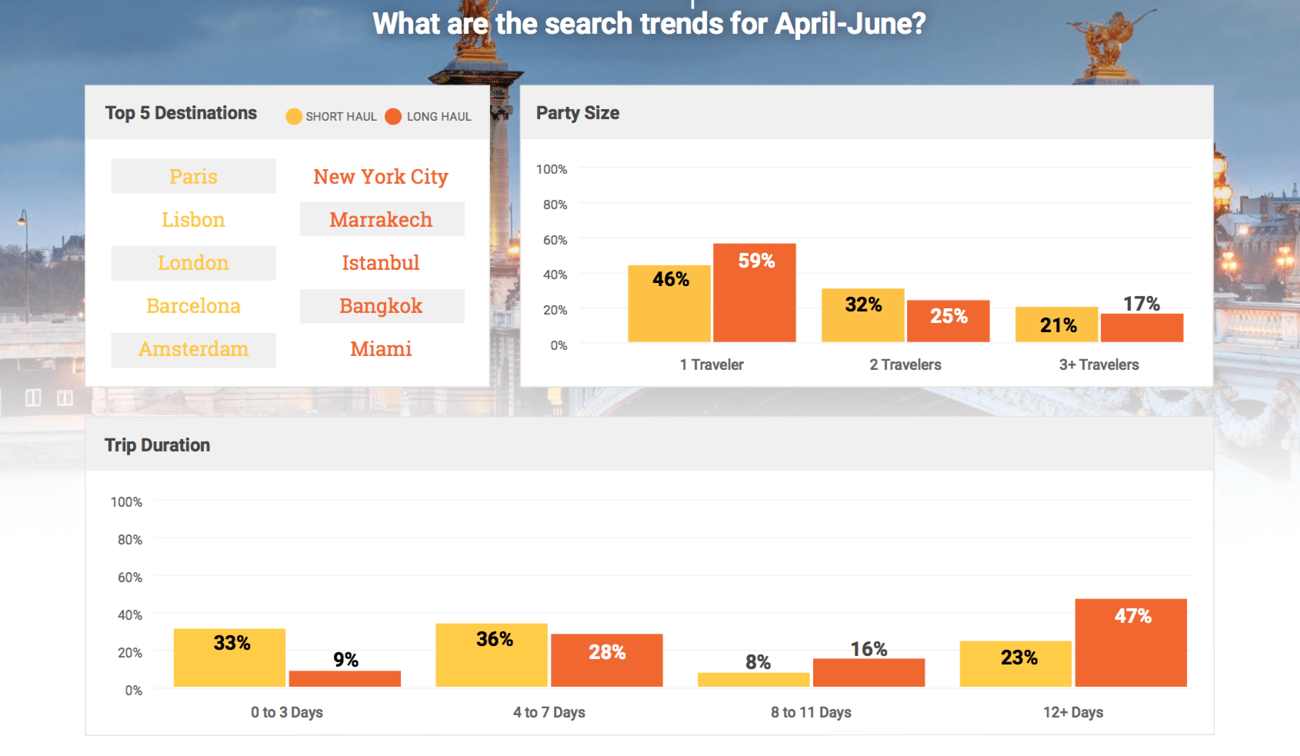This screenshot has width=1300, height=756.
Task: Click the 46% short haul 1 Traveler bar
Action: click(669, 304)
